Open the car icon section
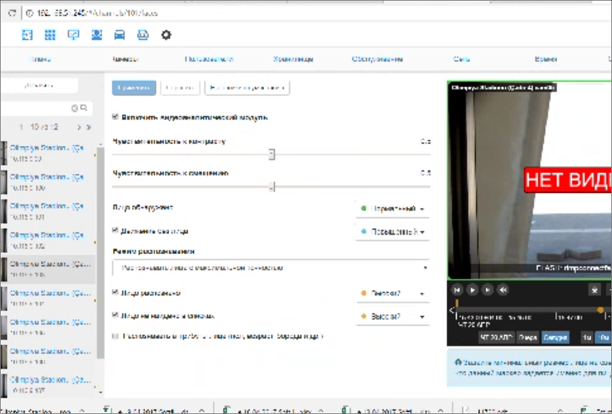Viewport: 612px width, 414px height. tap(120, 35)
